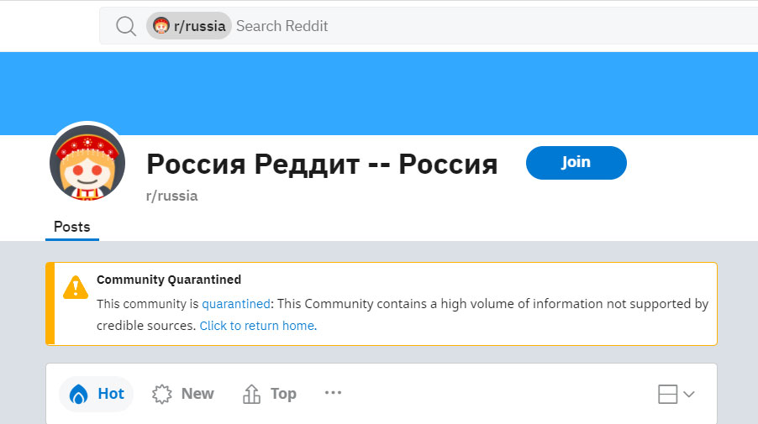
Task: Expand the view layout chevron
Action: [689, 394]
